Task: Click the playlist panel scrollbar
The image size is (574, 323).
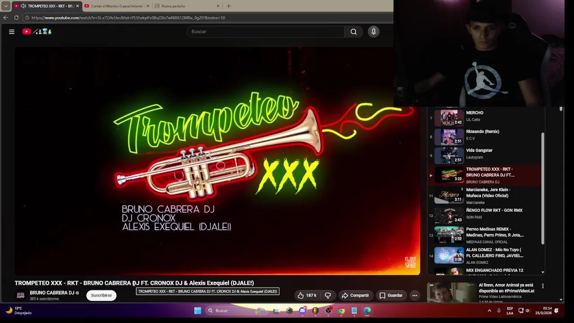Action: click(543, 188)
